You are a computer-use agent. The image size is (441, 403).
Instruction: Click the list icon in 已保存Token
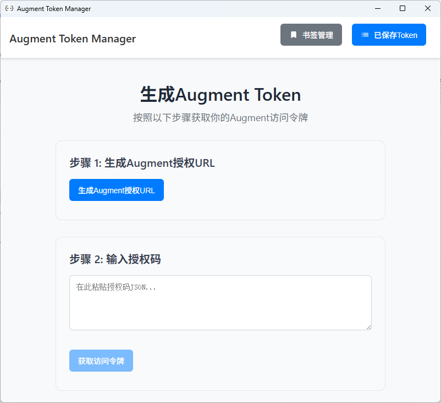pyautogui.click(x=365, y=35)
